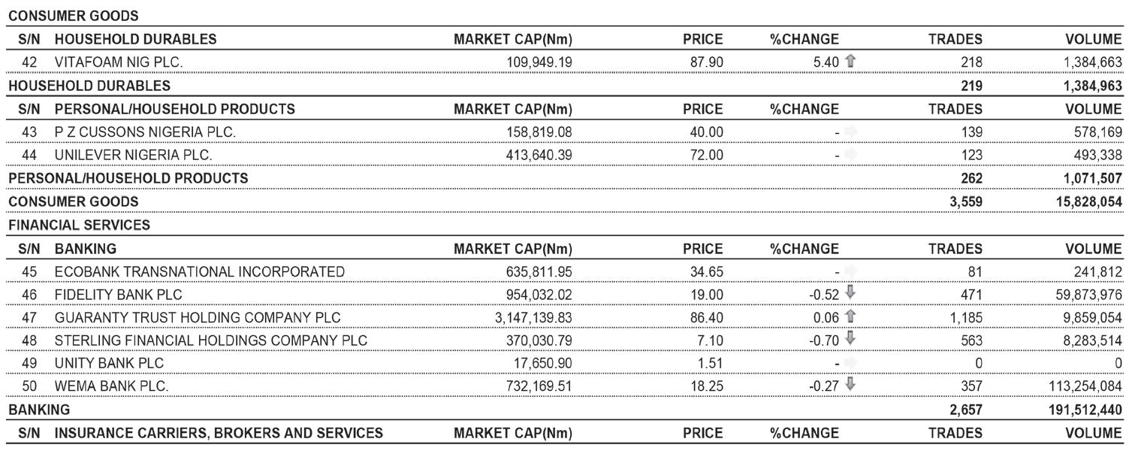Click the INSURANCE CARRIERS, BROKERS AND SERVICES header

coord(219,433)
